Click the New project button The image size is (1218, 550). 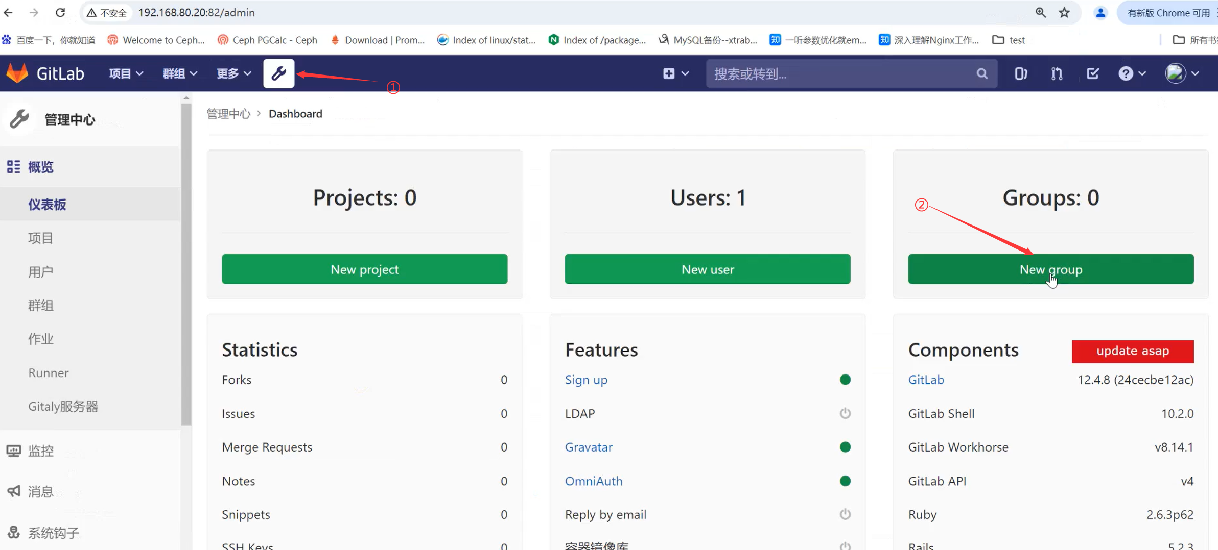click(364, 269)
